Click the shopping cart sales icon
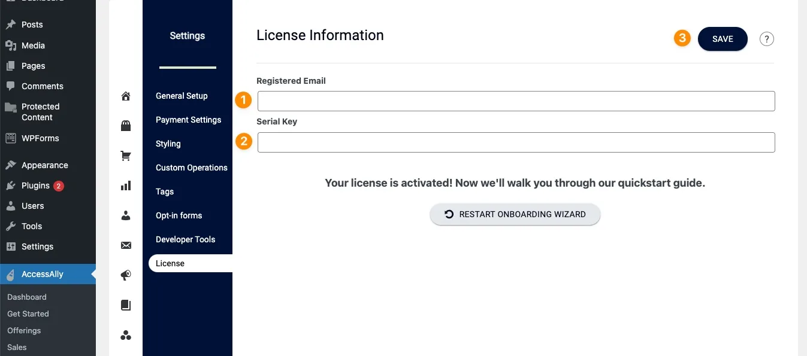Viewport: 807px width, 356px height. [125, 156]
